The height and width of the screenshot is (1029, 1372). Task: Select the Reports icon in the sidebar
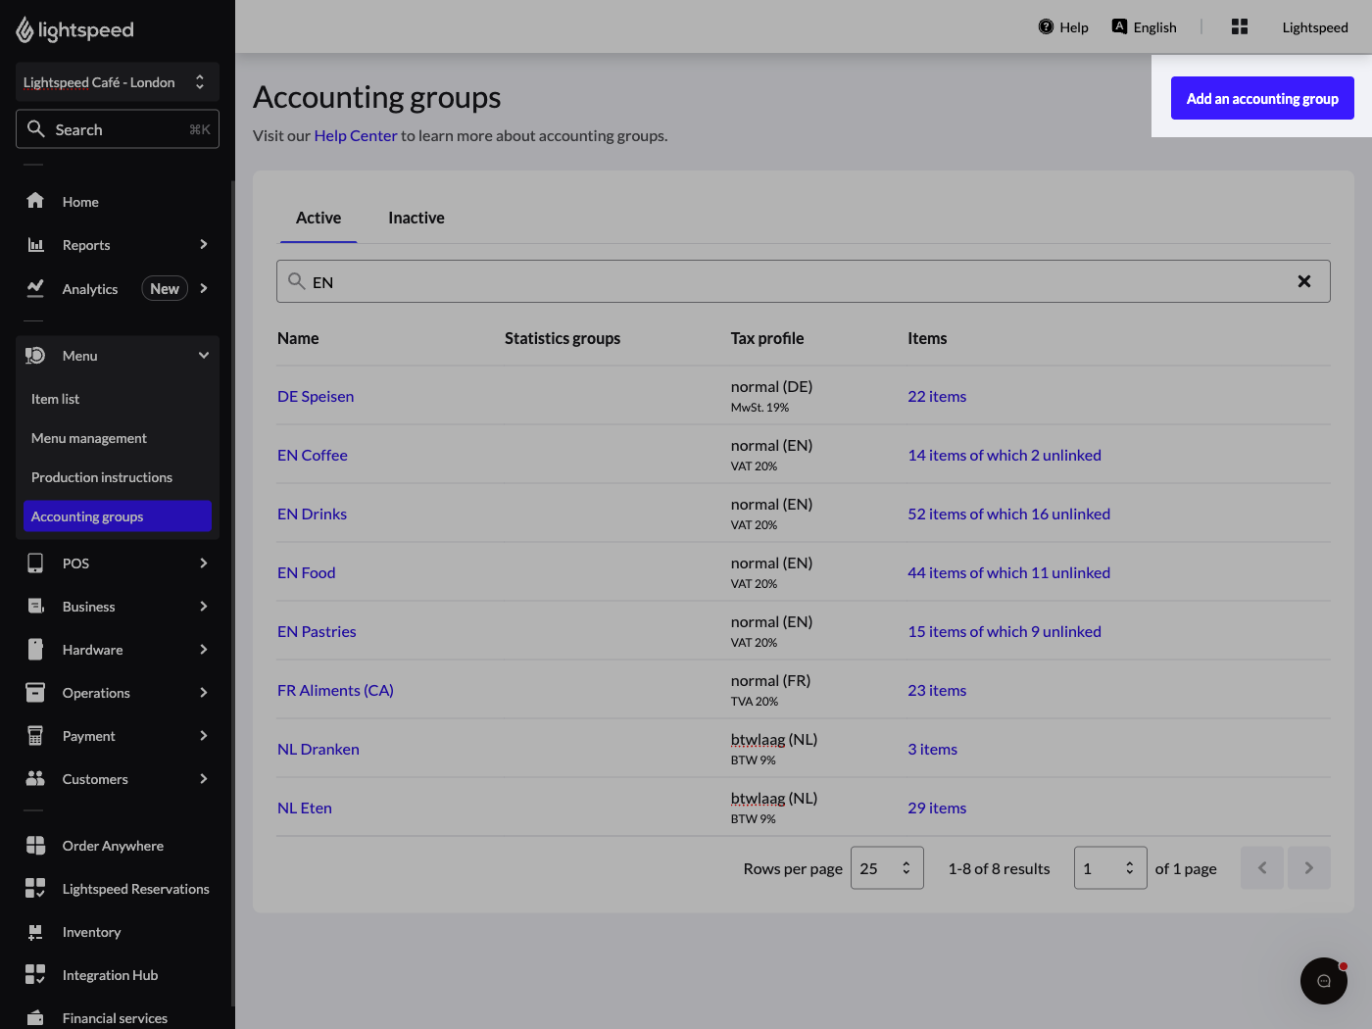pos(35,245)
